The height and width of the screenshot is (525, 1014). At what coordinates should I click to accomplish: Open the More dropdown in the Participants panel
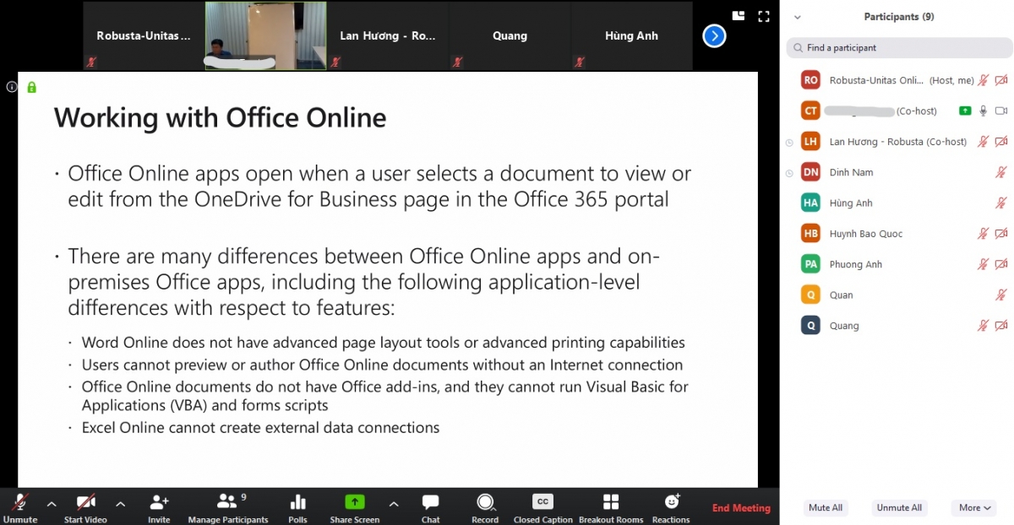click(x=974, y=508)
